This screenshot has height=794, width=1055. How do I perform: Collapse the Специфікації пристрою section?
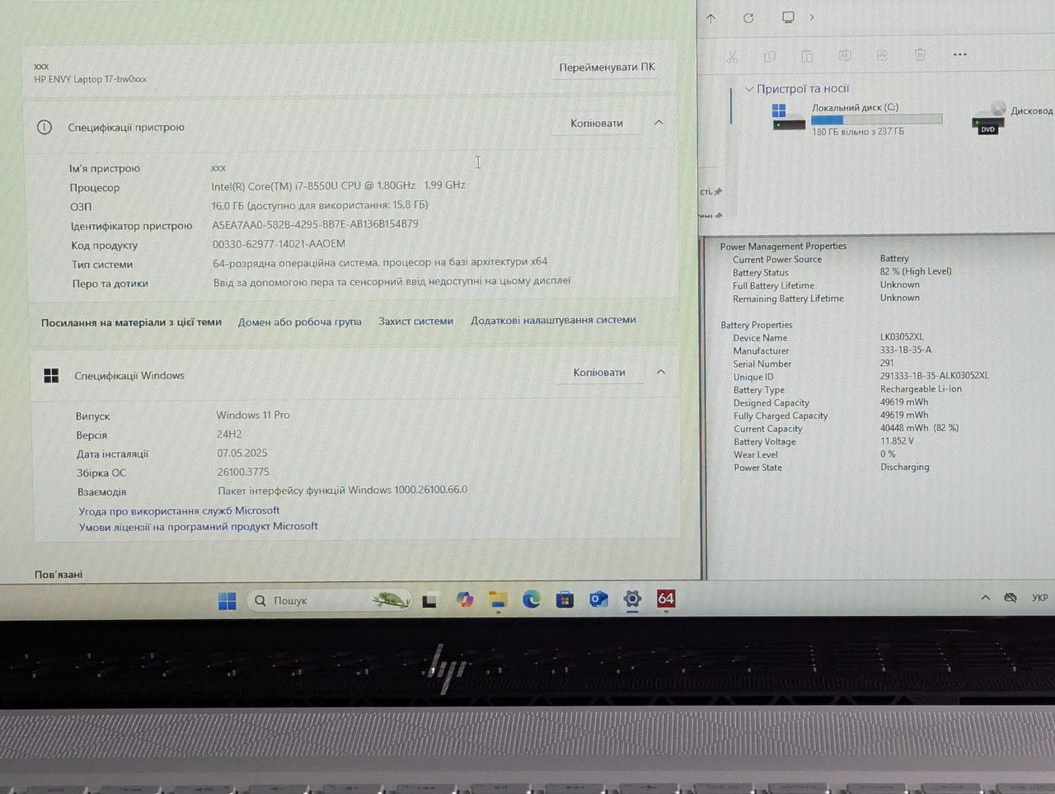[659, 123]
